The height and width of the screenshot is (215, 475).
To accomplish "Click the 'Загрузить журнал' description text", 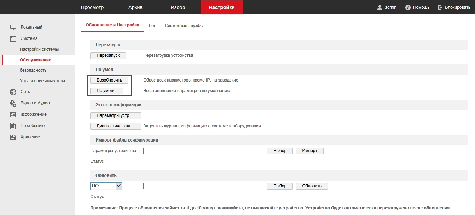I will 202,126.
